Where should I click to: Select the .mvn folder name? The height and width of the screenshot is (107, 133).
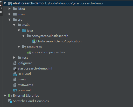pos(21,14)
